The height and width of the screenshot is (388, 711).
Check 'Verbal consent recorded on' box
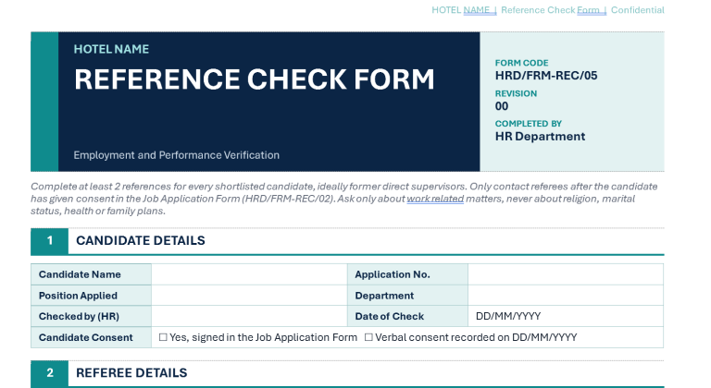tap(368, 337)
